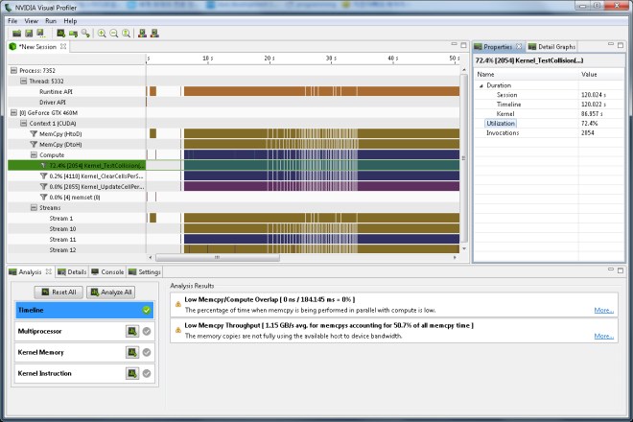
Task: Switch to the Console tab
Action: click(107, 272)
